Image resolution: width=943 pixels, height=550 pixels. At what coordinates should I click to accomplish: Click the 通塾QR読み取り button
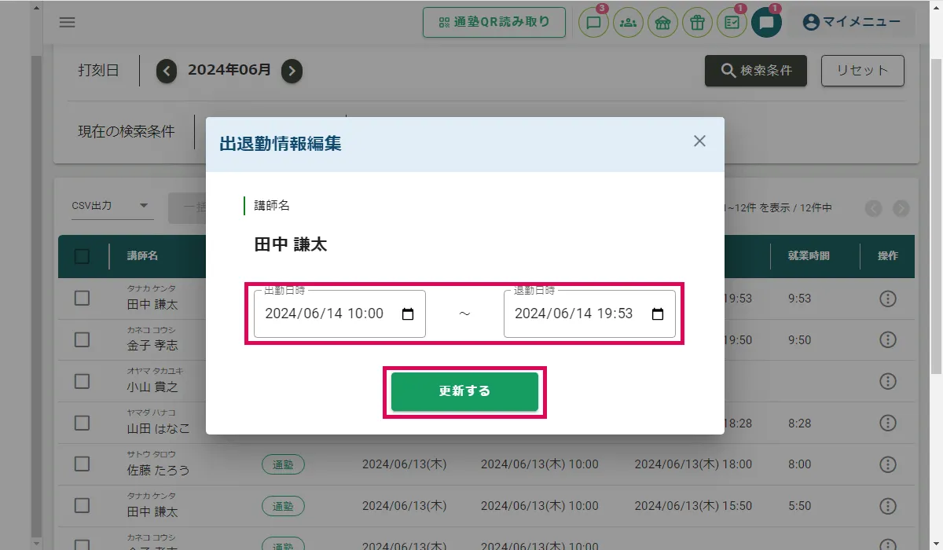pyautogui.click(x=495, y=23)
